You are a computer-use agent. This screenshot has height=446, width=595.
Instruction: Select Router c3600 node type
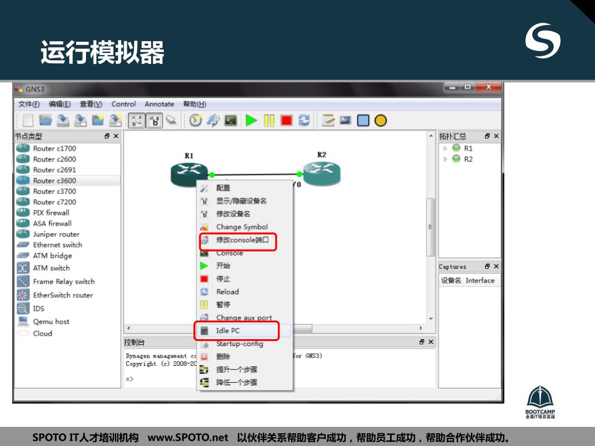coord(67,181)
